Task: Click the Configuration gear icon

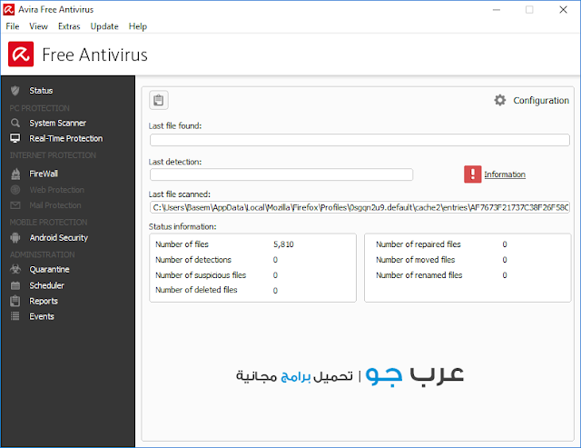Action: pyautogui.click(x=500, y=100)
